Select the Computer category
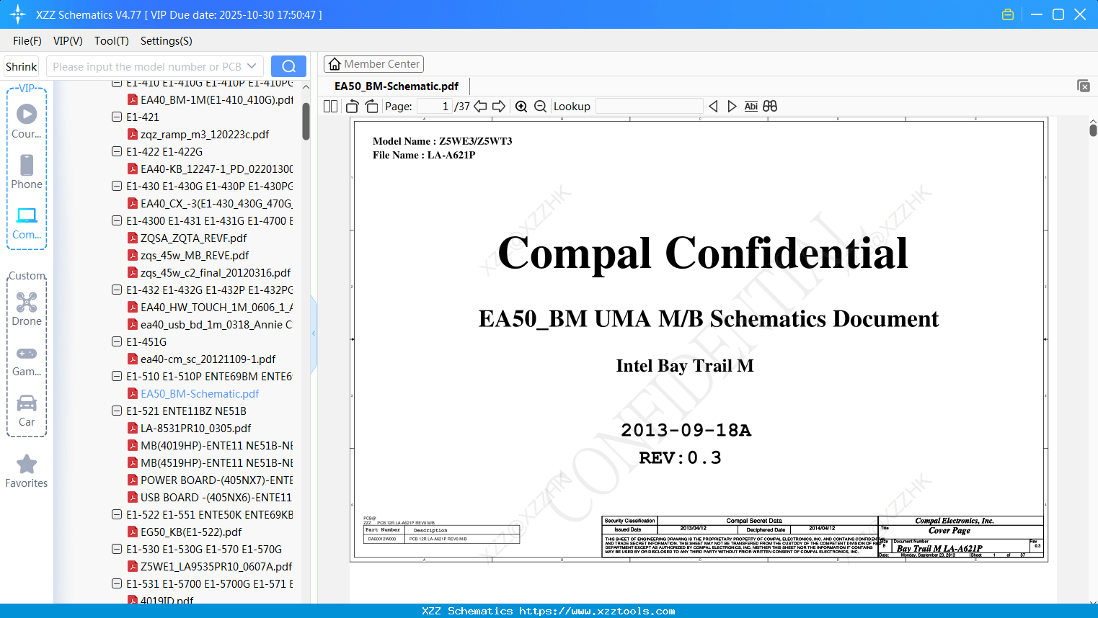The width and height of the screenshot is (1098, 618). coord(27,223)
